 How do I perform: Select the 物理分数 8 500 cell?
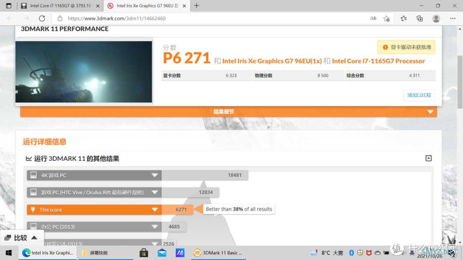coord(298,75)
